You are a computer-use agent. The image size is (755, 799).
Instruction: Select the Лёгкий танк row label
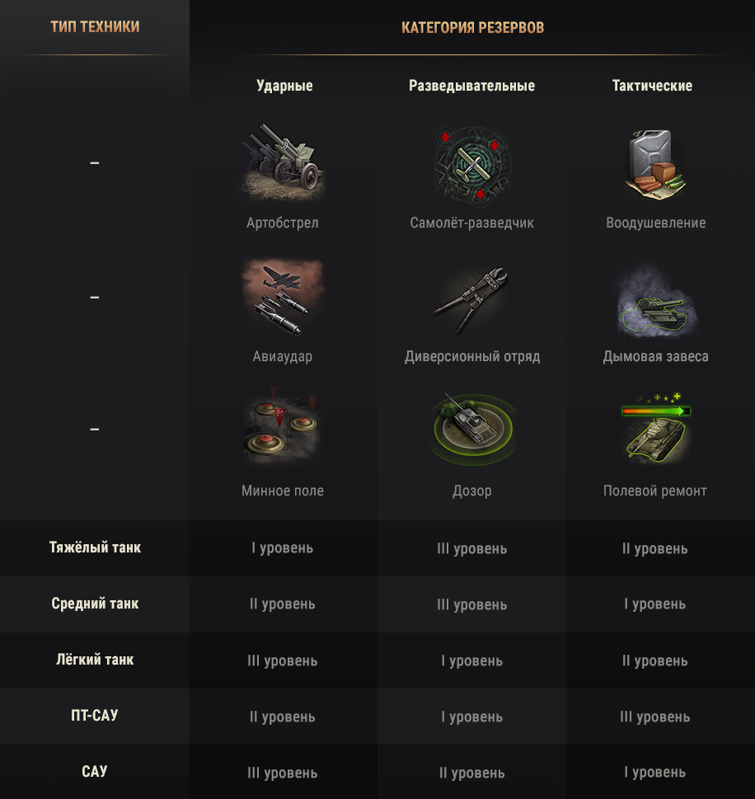pos(95,660)
